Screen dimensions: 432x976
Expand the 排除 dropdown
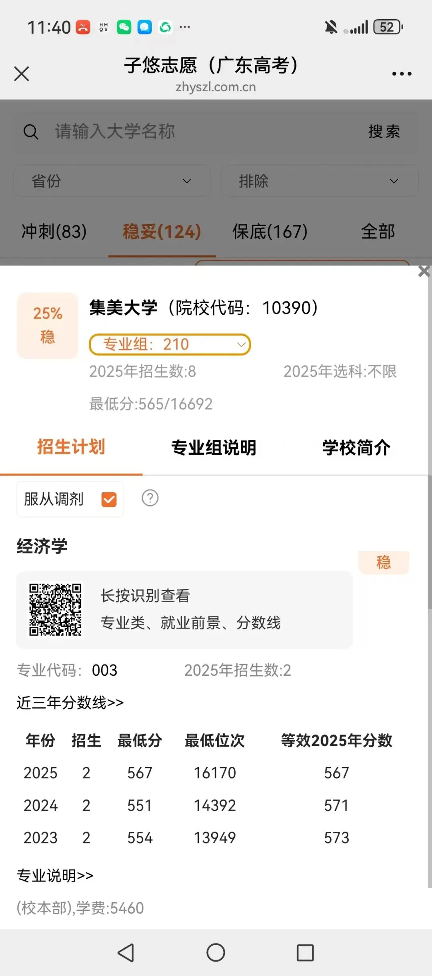tap(320, 181)
